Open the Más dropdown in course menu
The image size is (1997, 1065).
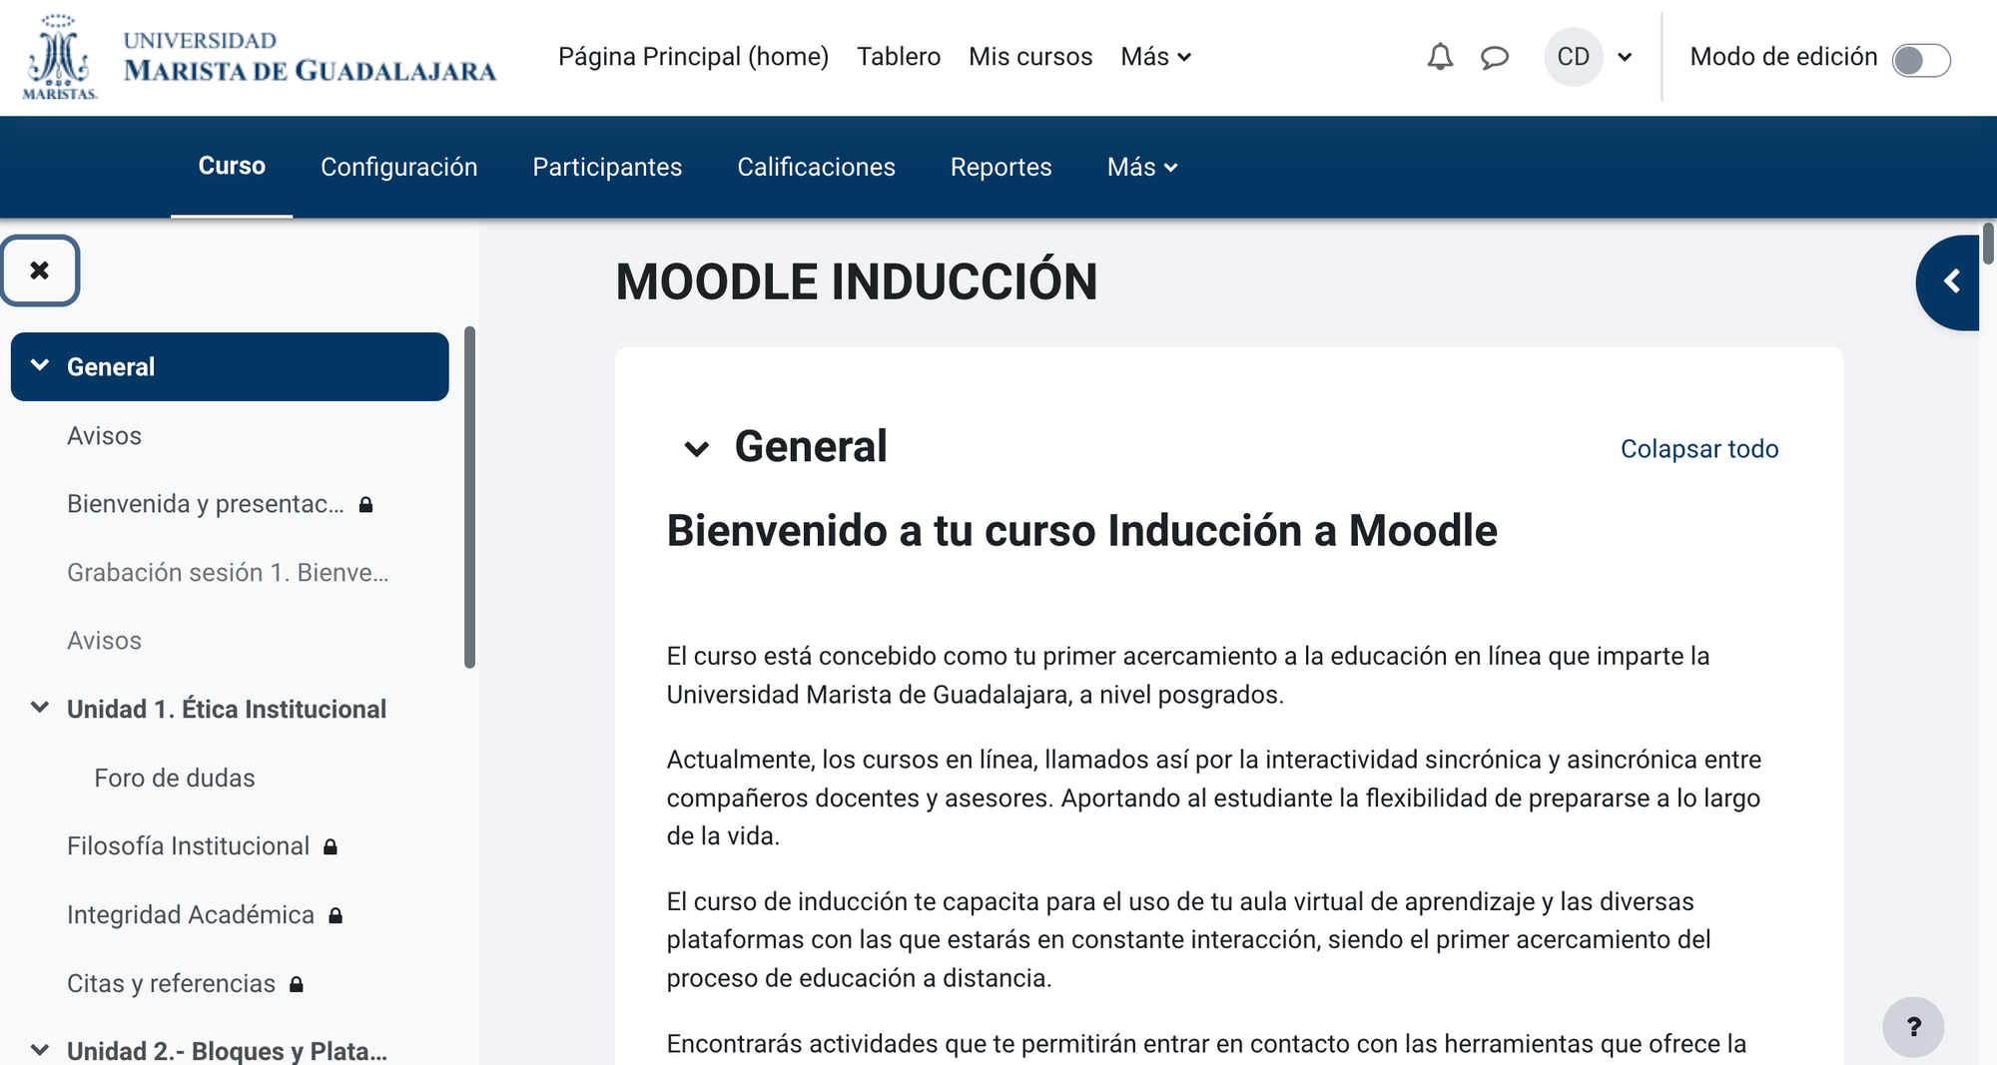pyautogui.click(x=1142, y=167)
